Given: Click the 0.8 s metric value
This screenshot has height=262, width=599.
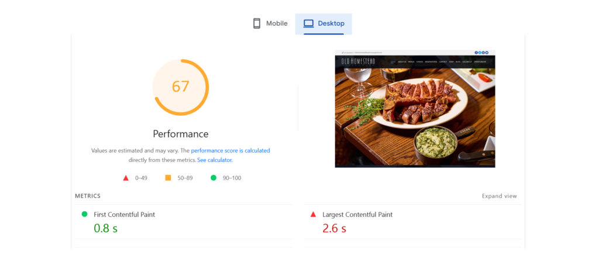Looking at the screenshot, I should [106, 229].
